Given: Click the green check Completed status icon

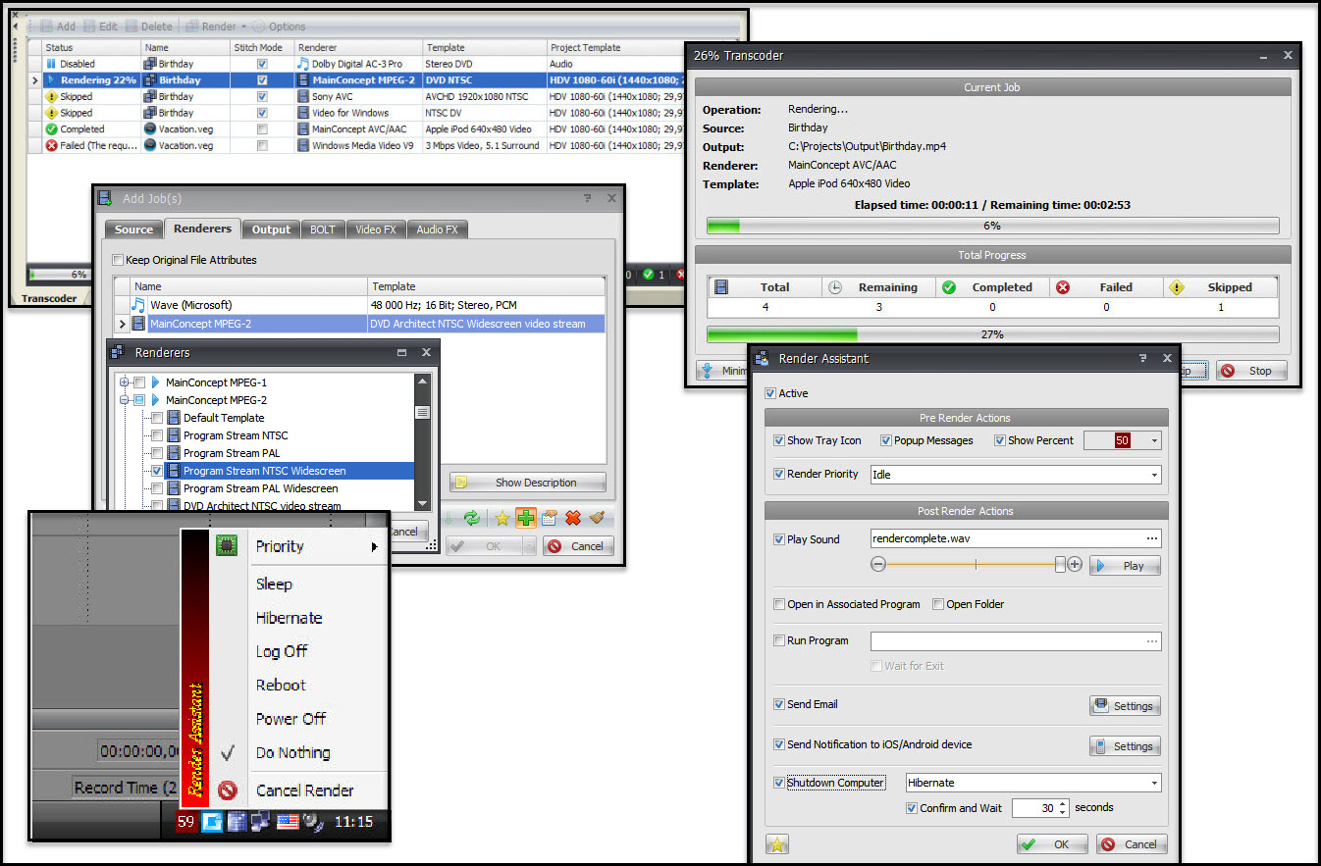Looking at the screenshot, I should [x=52, y=129].
